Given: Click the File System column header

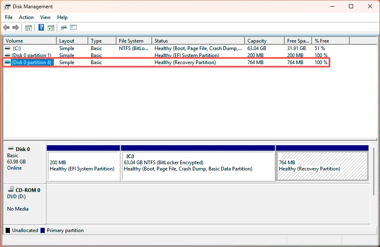Looking at the screenshot, I should click(x=133, y=41).
